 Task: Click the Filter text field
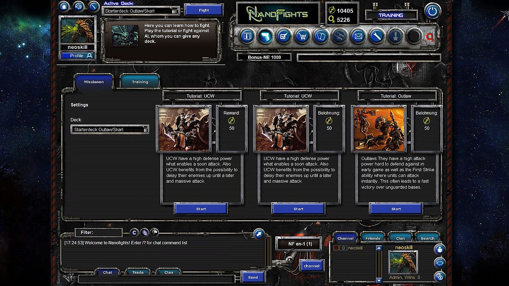pyautogui.click(x=99, y=232)
